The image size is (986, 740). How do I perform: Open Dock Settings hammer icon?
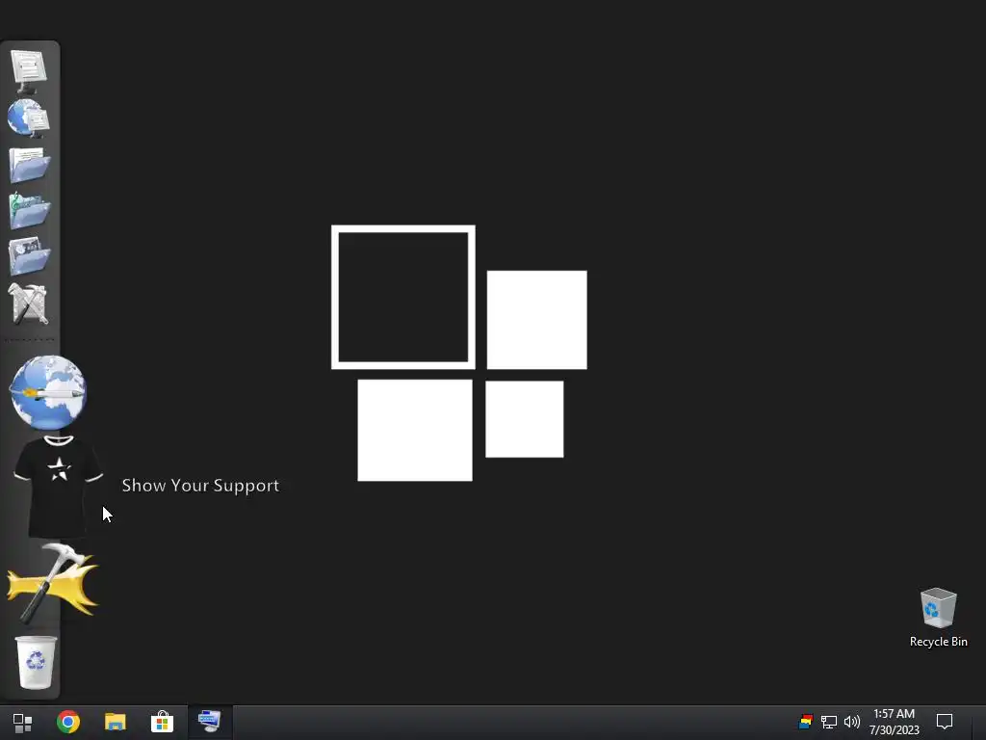(x=53, y=583)
